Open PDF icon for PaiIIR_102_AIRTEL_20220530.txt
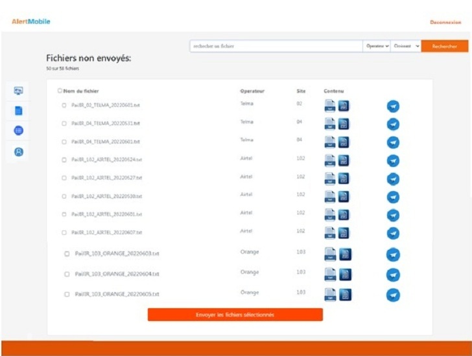This screenshot has width=472, height=356. coord(344,197)
